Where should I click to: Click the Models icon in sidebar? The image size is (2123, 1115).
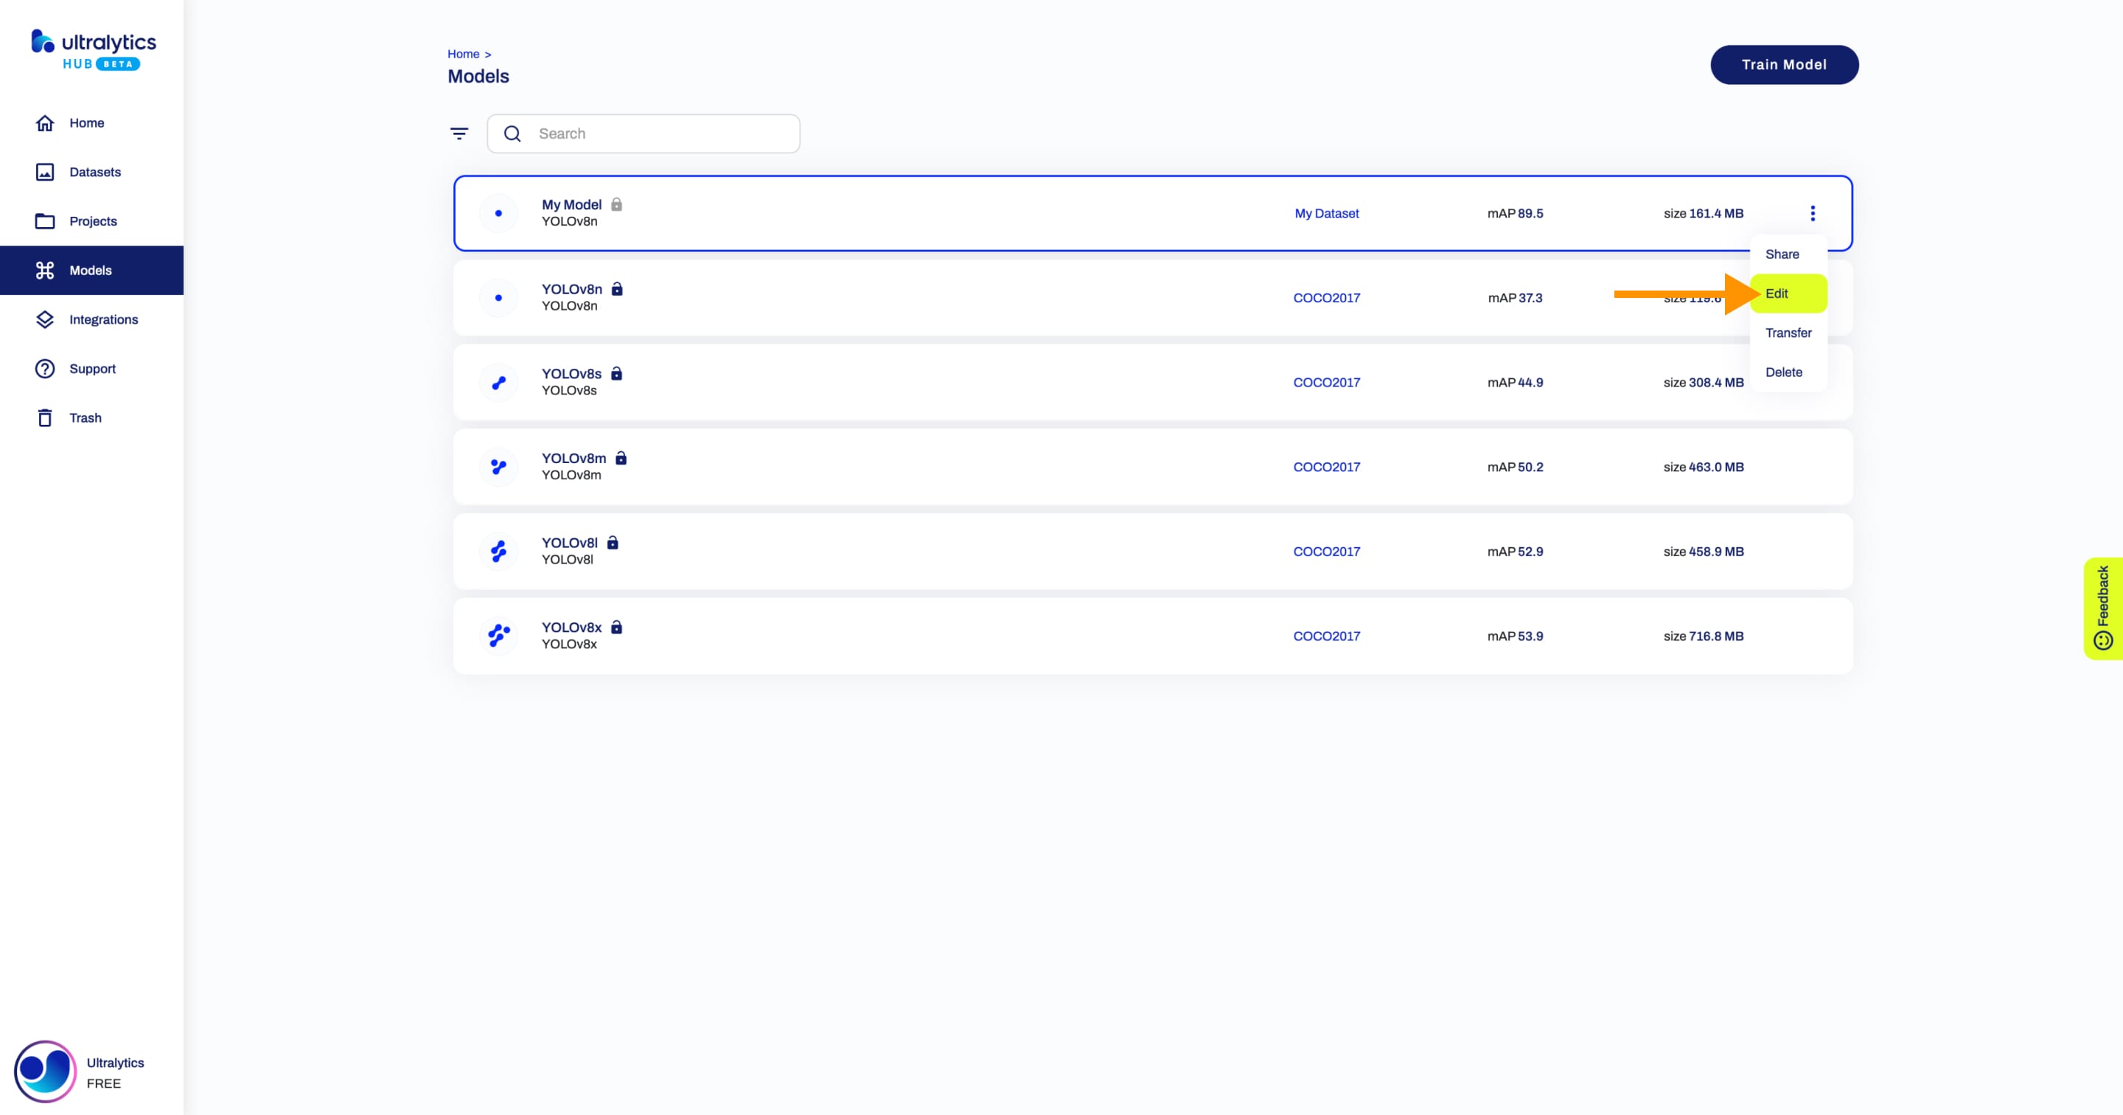(x=45, y=270)
